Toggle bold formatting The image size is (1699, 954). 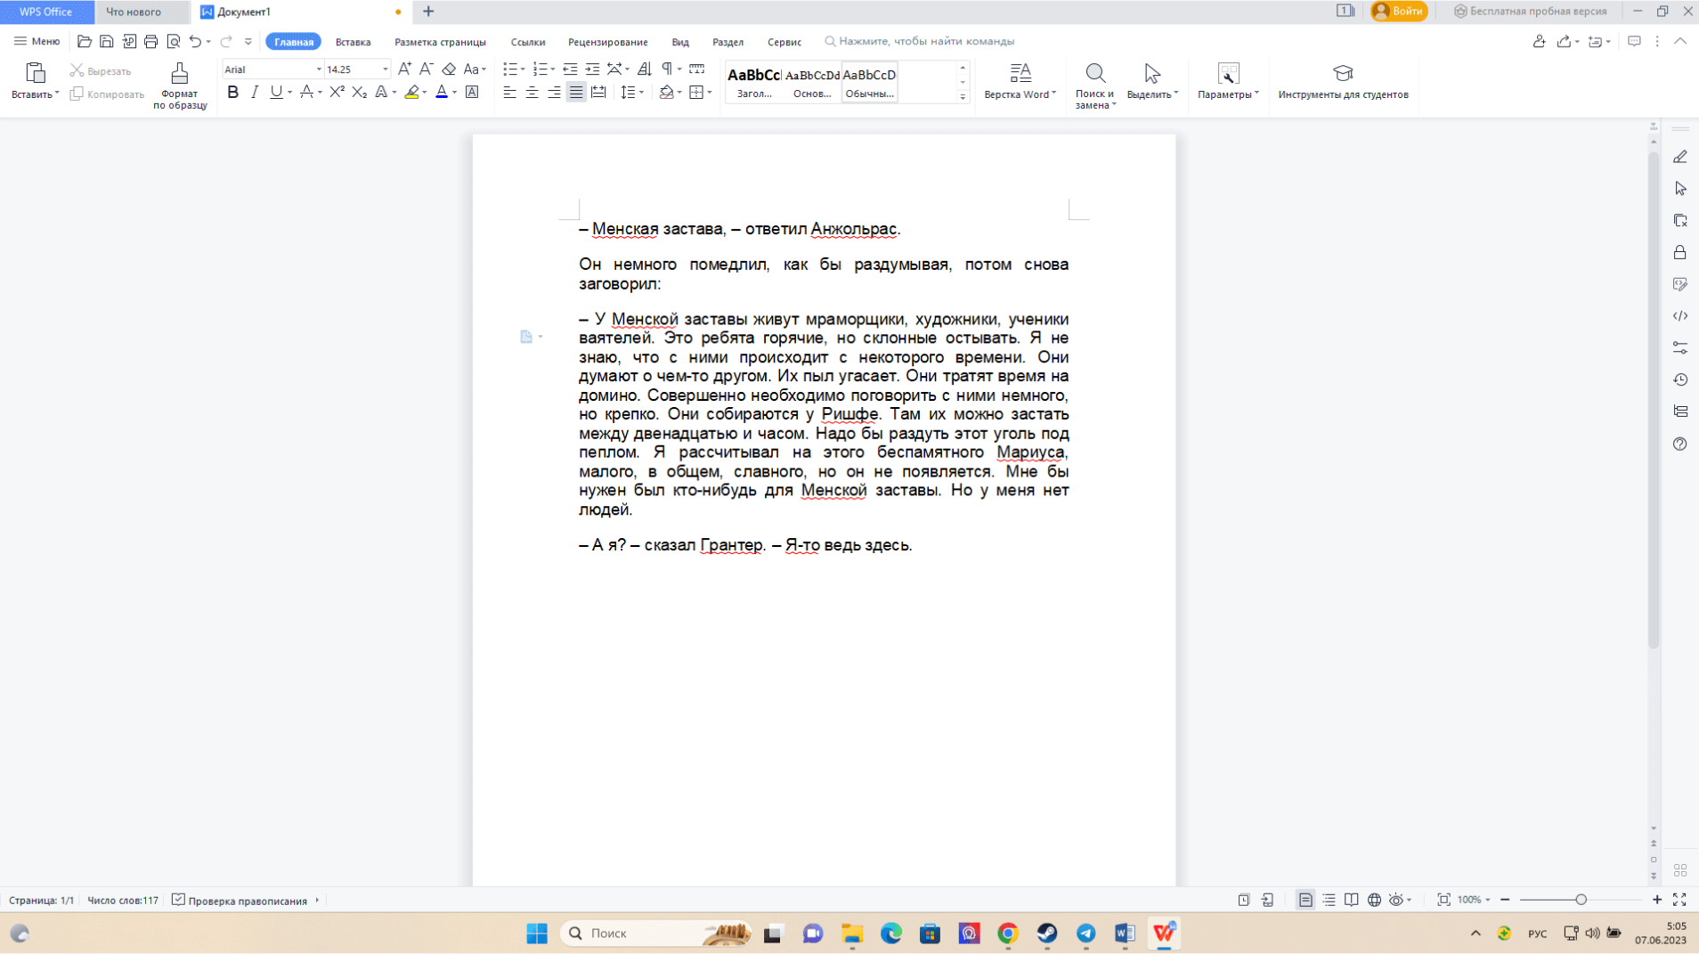232,93
